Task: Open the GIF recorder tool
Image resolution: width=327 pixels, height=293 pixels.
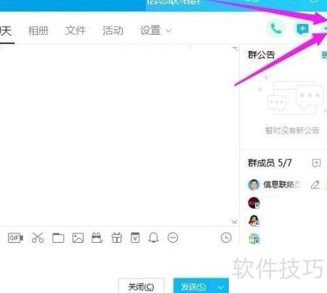Action: [15, 238]
